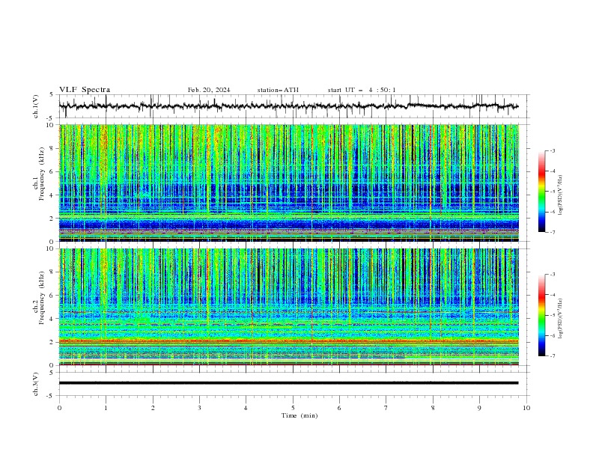Viewport: 593px width, 458px height.
Task: Click the '-7' value on ch.2 colorbar
Action: pyautogui.click(x=552, y=356)
